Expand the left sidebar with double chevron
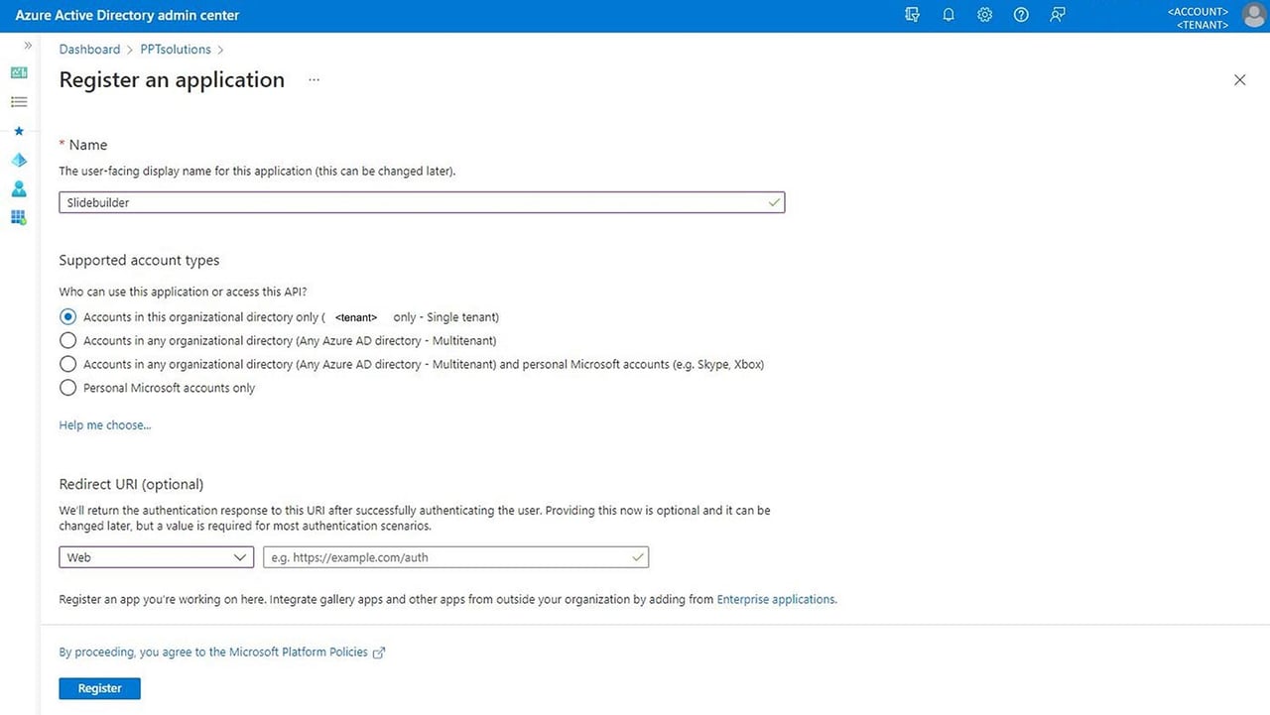1270x715 pixels. tap(28, 46)
